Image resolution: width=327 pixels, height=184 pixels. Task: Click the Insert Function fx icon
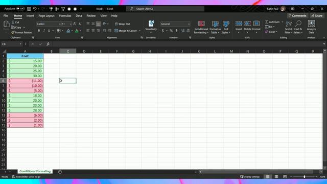(48, 44)
